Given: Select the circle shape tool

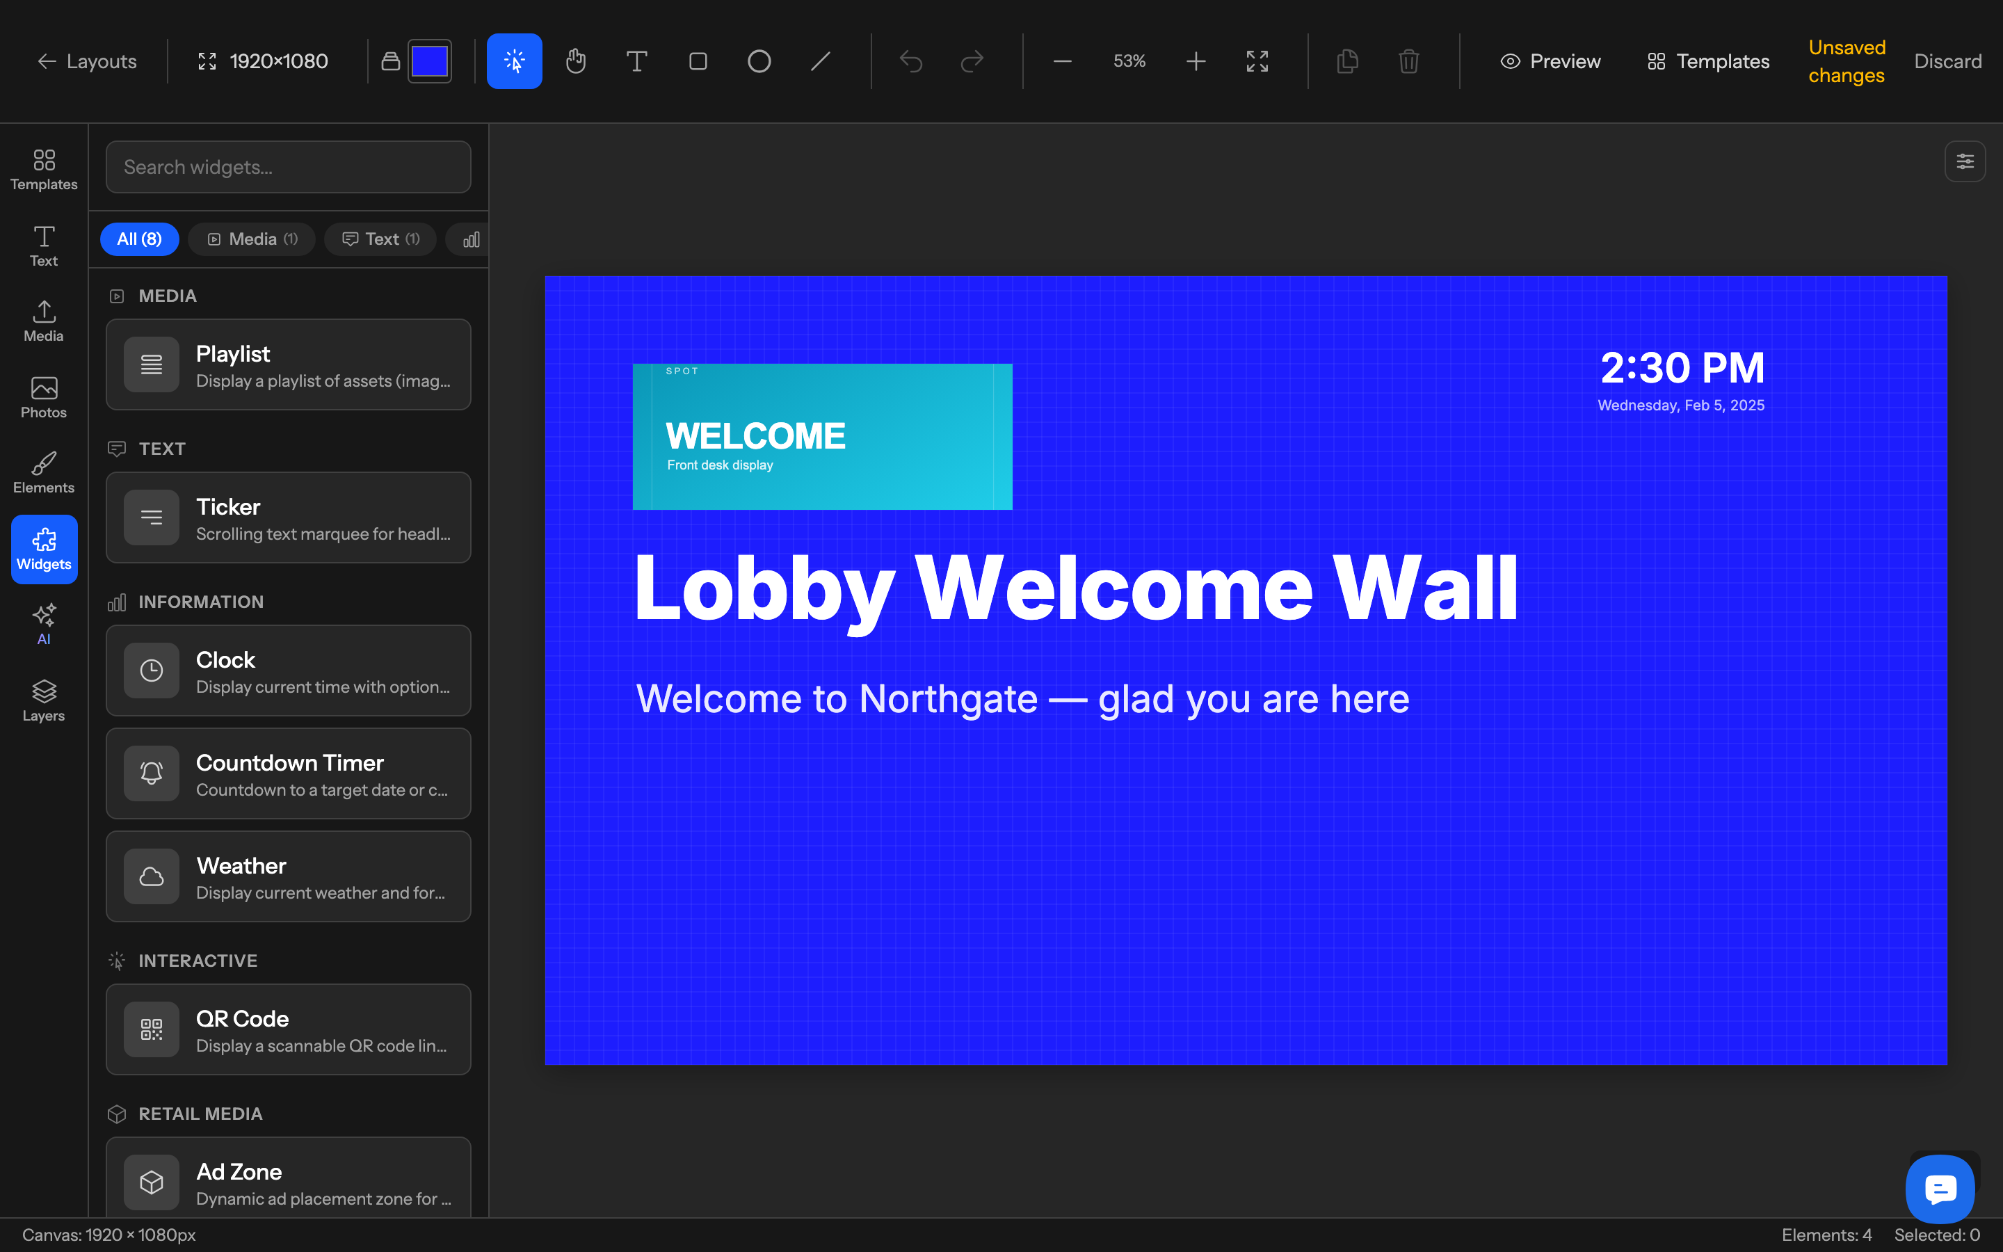Looking at the screenshot, I should pyautogui.click(x=759, y=61).
